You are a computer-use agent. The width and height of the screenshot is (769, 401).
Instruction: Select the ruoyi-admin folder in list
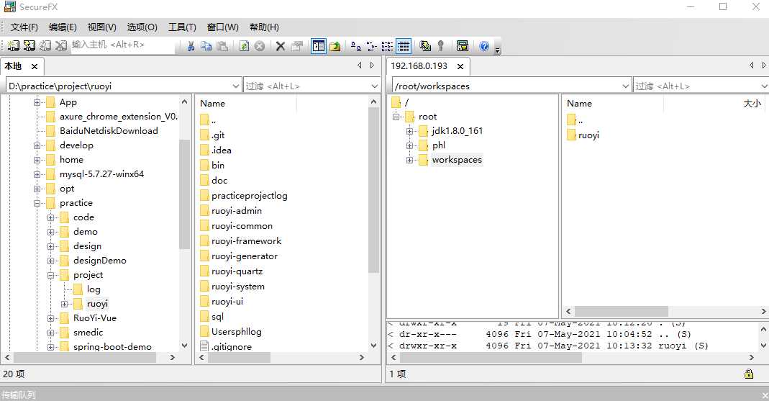[x=237, y=210]
